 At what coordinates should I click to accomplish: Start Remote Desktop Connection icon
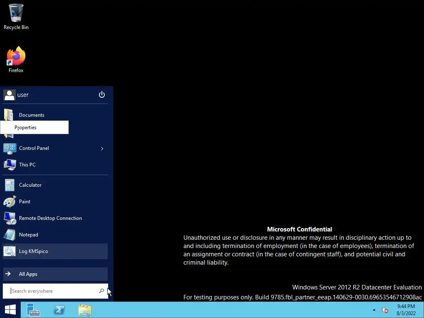pos(10,218)
